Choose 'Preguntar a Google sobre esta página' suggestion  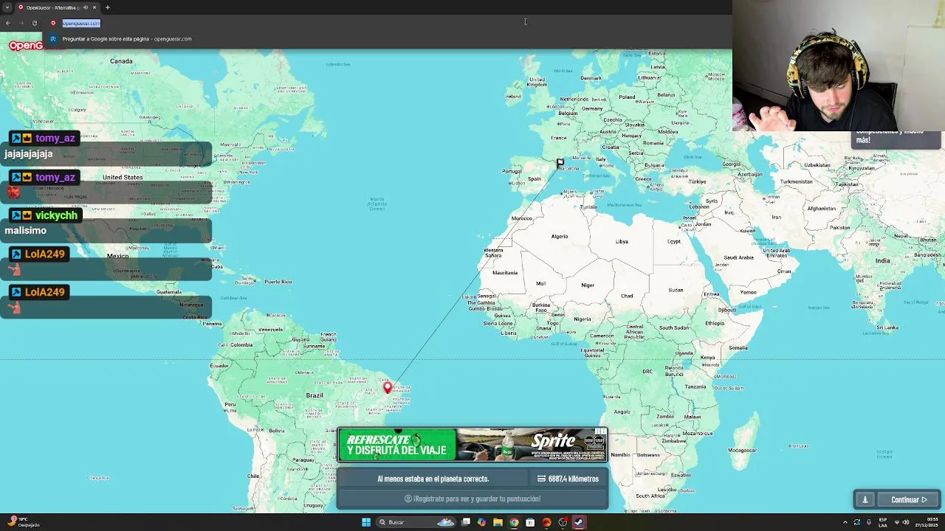tap(127, 38)
